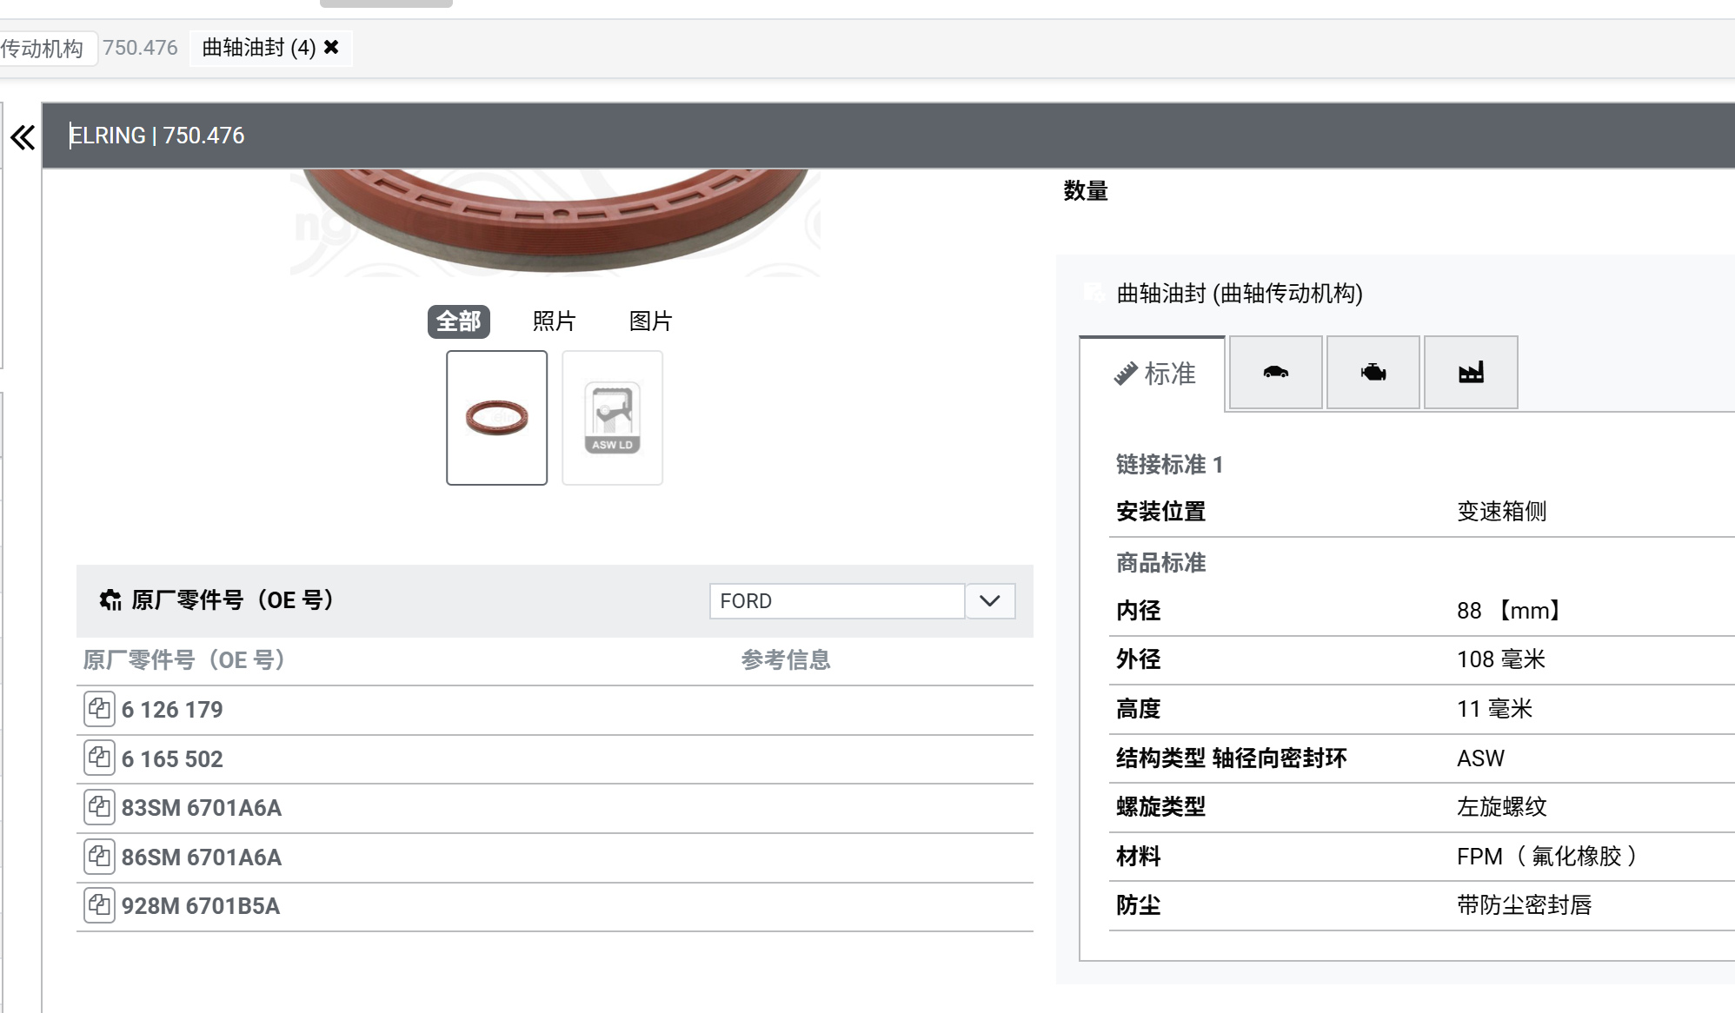The image size is (1735, 1013).
Task: Collapse panel with double-arrow icon
Action: pos(23,137)
